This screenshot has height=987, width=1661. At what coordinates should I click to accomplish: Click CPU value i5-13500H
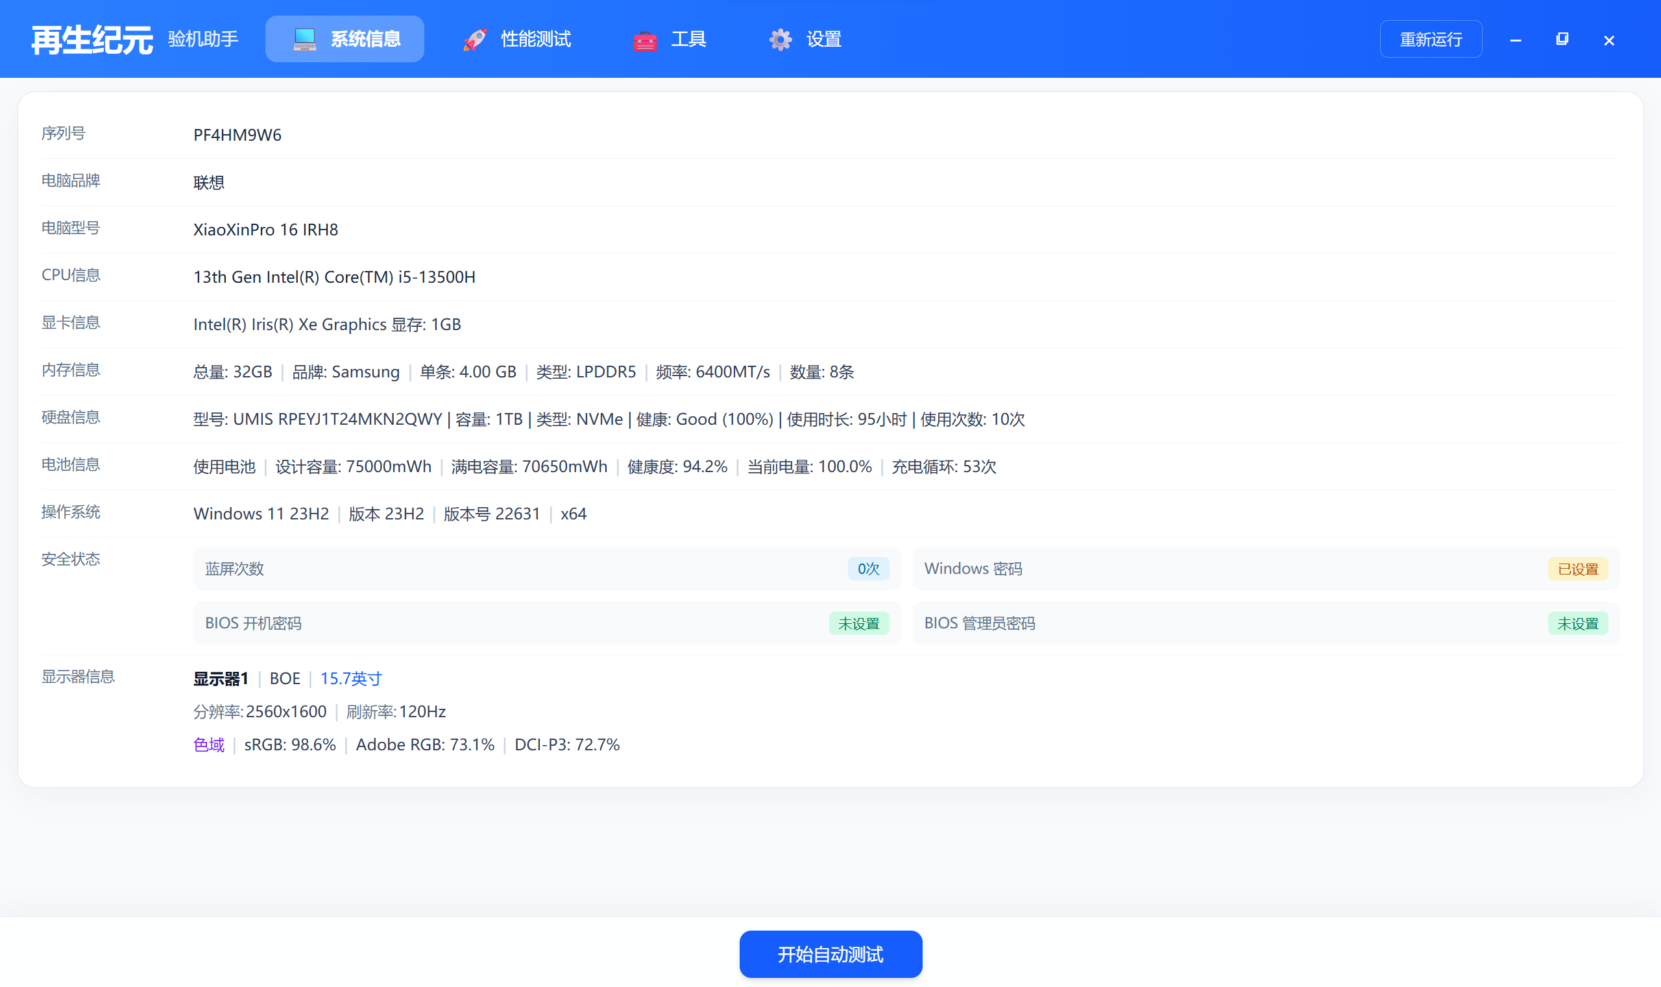point(437,277)
